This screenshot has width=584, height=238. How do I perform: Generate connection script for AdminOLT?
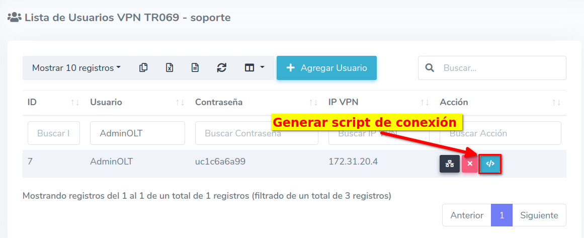pos(490,164)
